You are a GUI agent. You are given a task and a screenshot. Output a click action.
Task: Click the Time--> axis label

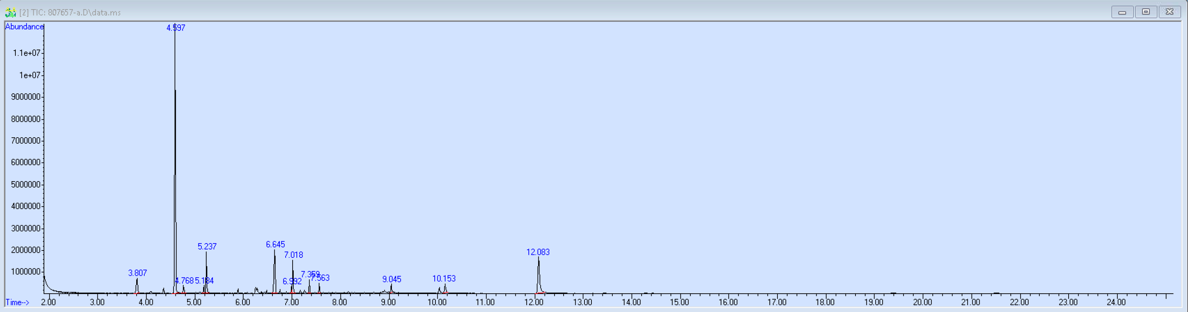pyautogui.click(x=18, y=302)
